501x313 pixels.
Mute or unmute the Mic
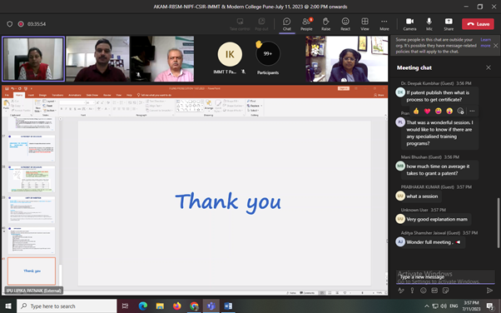(x=429, y=24)
